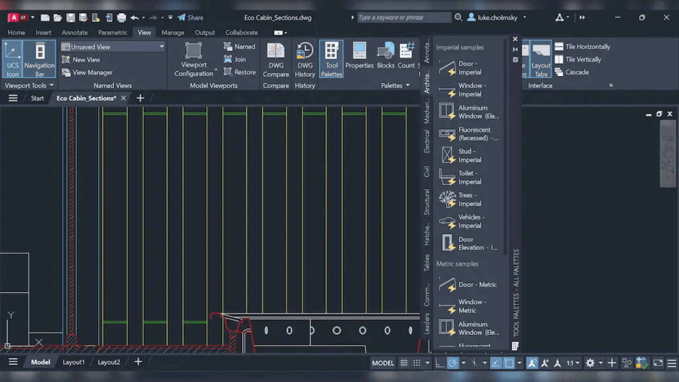
Task: Open the Unsaved View dropdown
Action: tap(162, 46)
